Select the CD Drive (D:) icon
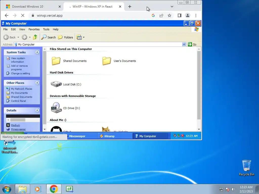259x194 pixels. [56, 108]
